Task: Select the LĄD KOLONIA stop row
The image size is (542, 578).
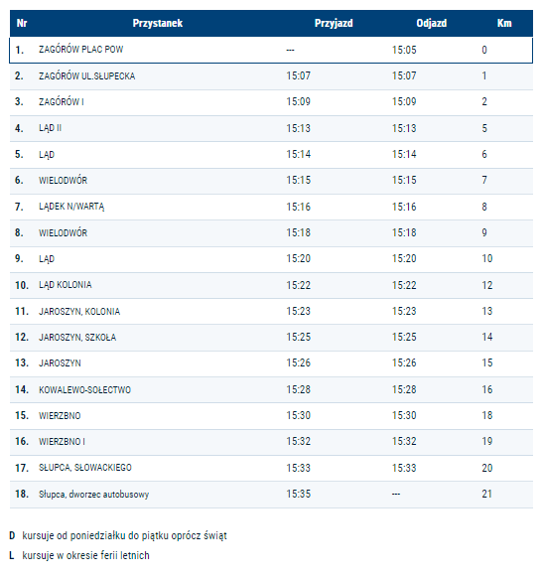Action: pos(271,285)
